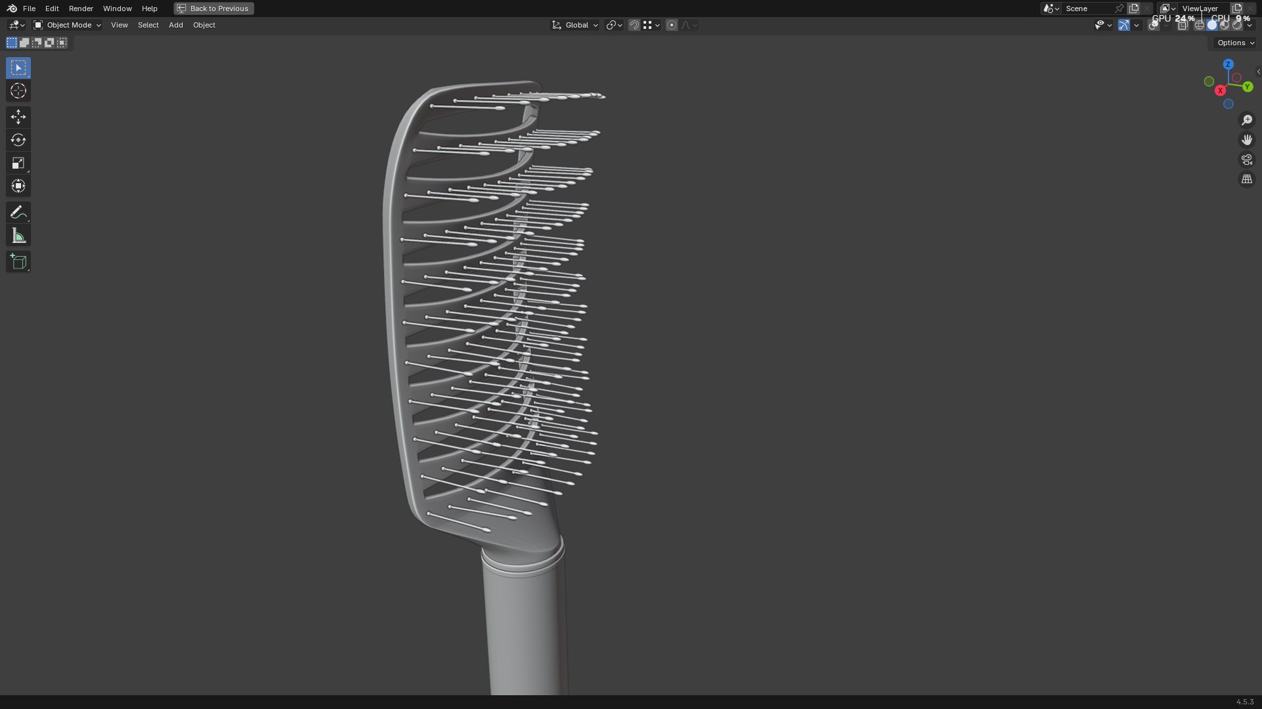Switch to rendered shading mode
Viewport: 1262px width, 709px height.
coord(1237,25)
